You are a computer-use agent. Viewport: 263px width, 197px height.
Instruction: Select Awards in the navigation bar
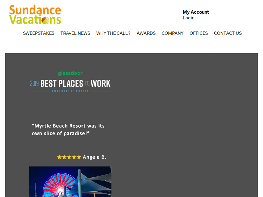coord(146,33)
